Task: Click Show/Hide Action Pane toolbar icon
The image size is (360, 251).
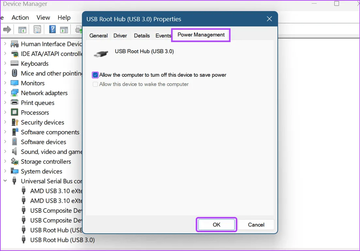Action: pos(64,30)
